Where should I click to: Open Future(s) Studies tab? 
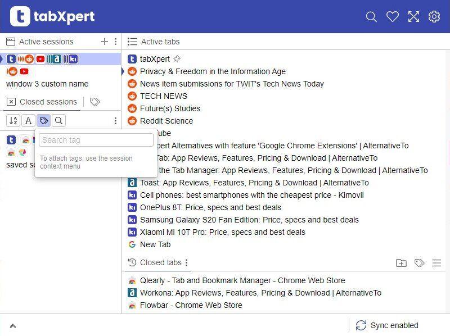tap(170, 108)
